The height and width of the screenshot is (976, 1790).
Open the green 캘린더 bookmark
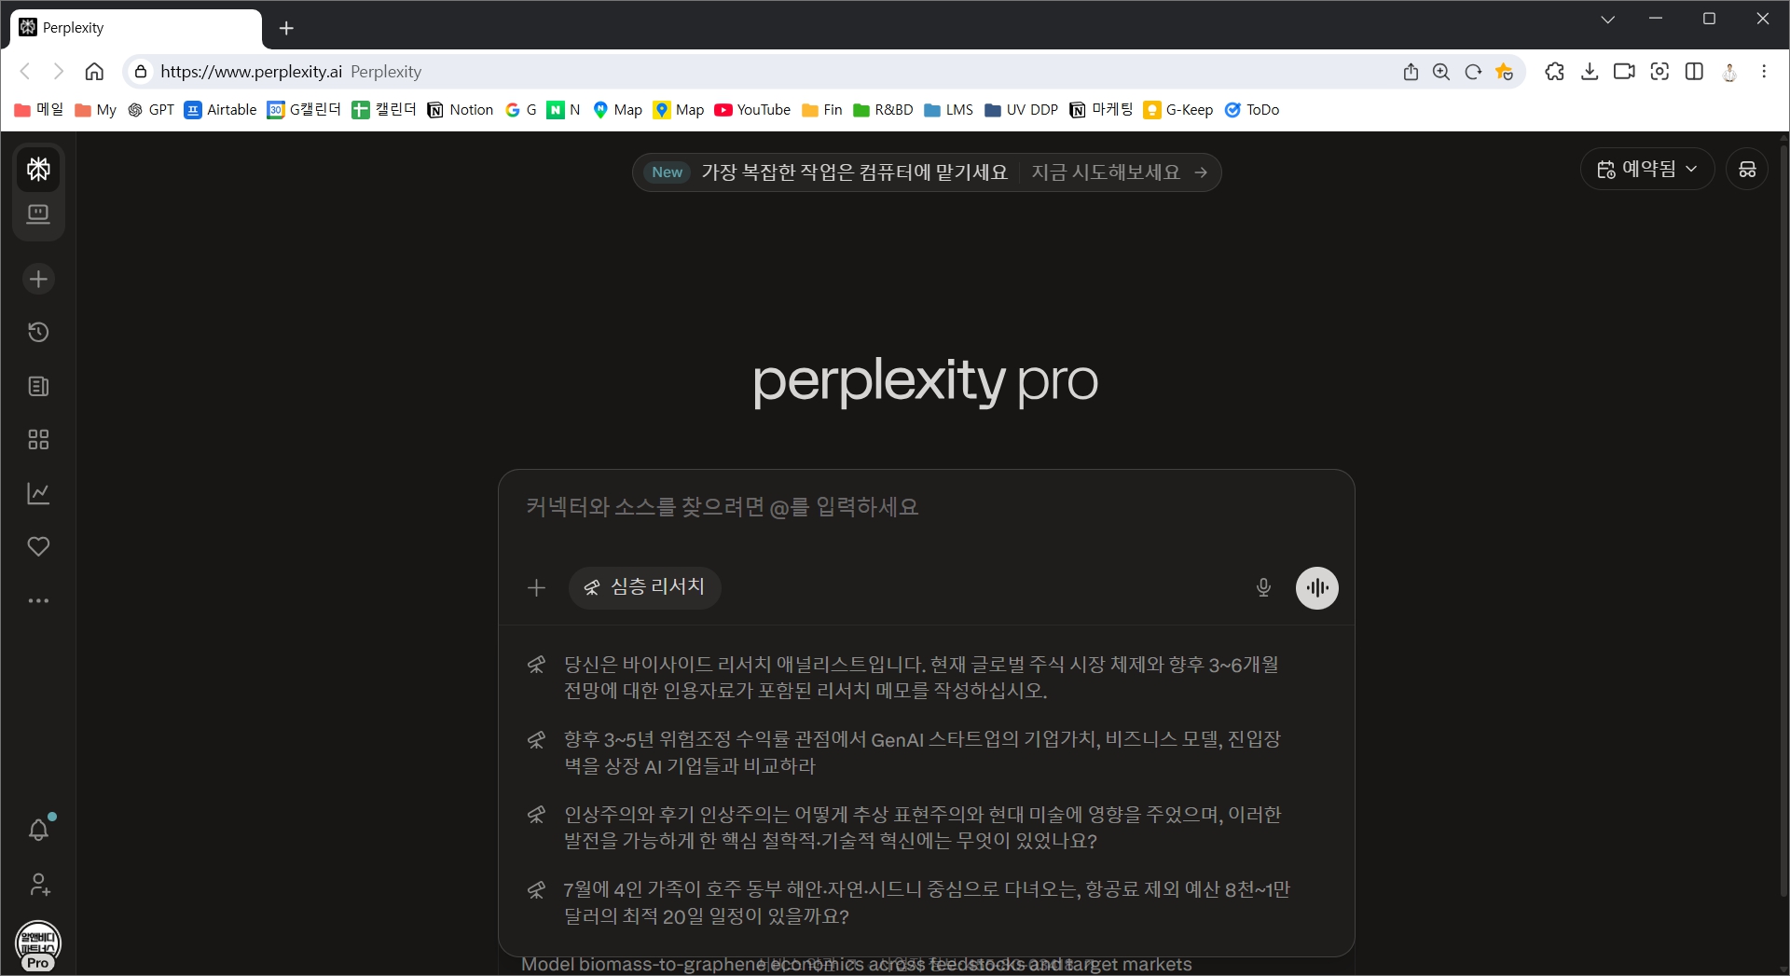[384, 110]
